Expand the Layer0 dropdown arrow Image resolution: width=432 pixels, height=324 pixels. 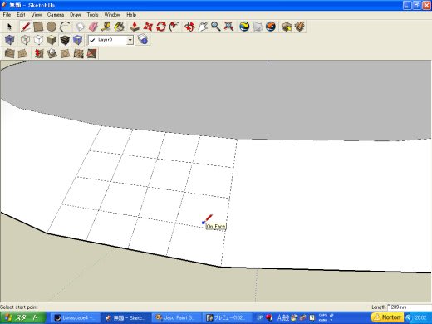coord(130,40)
